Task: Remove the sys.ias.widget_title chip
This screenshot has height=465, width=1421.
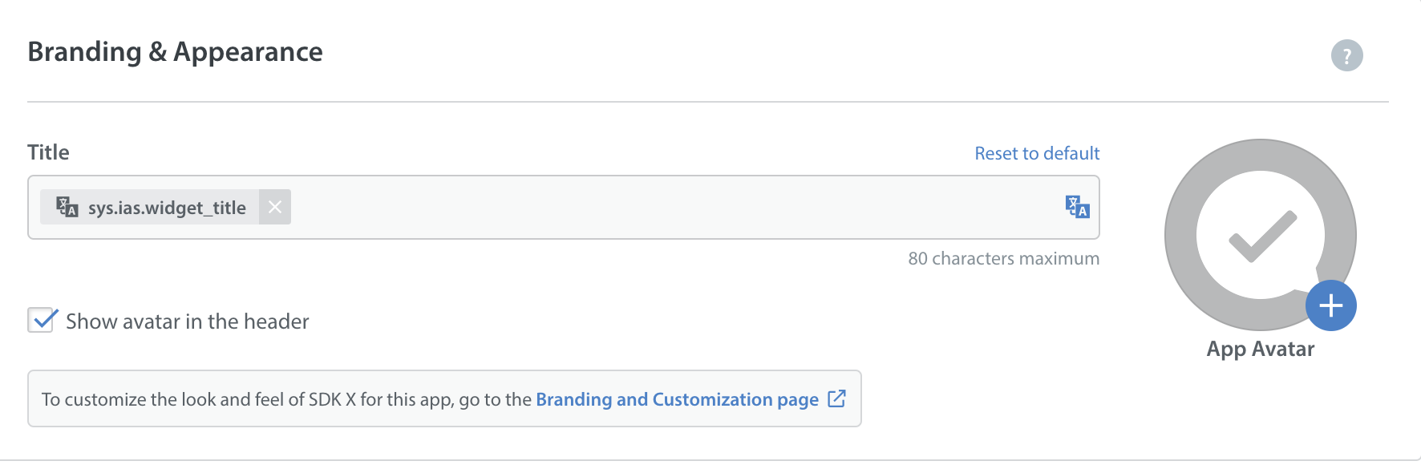Action: [275, 207]
